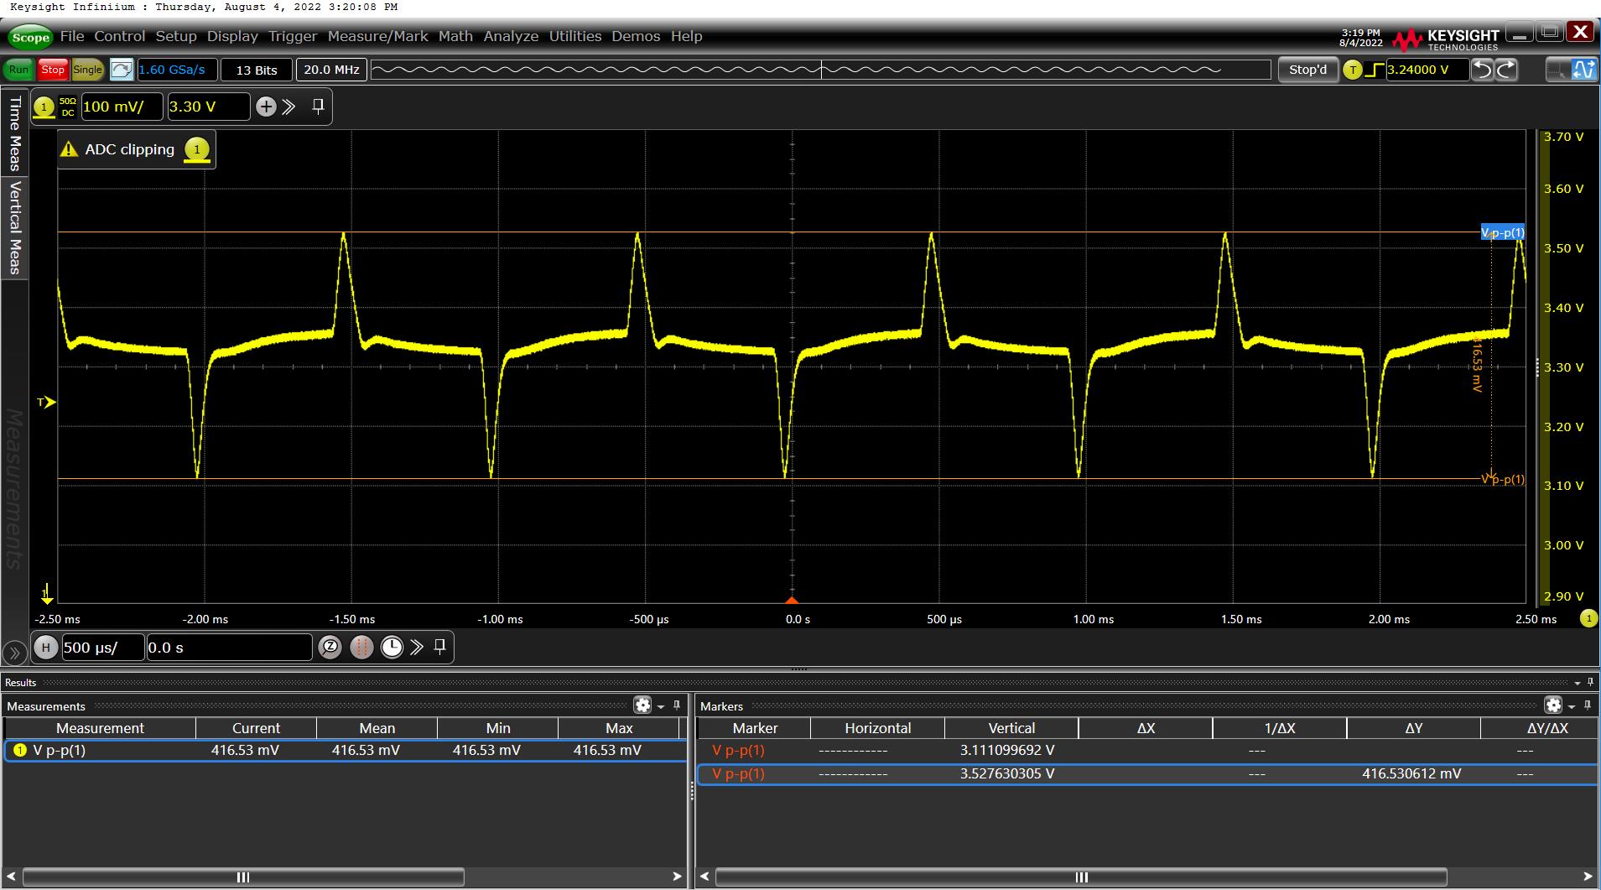
Task: Click the lower V p-p(1) marker label
Action: pyautogui.click(x=1503, y=480)
